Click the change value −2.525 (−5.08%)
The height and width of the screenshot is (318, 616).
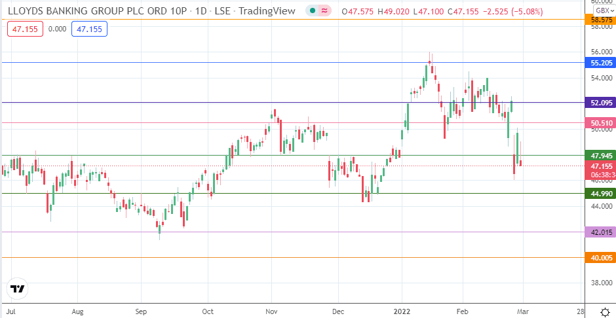click(x=512, y=12)
